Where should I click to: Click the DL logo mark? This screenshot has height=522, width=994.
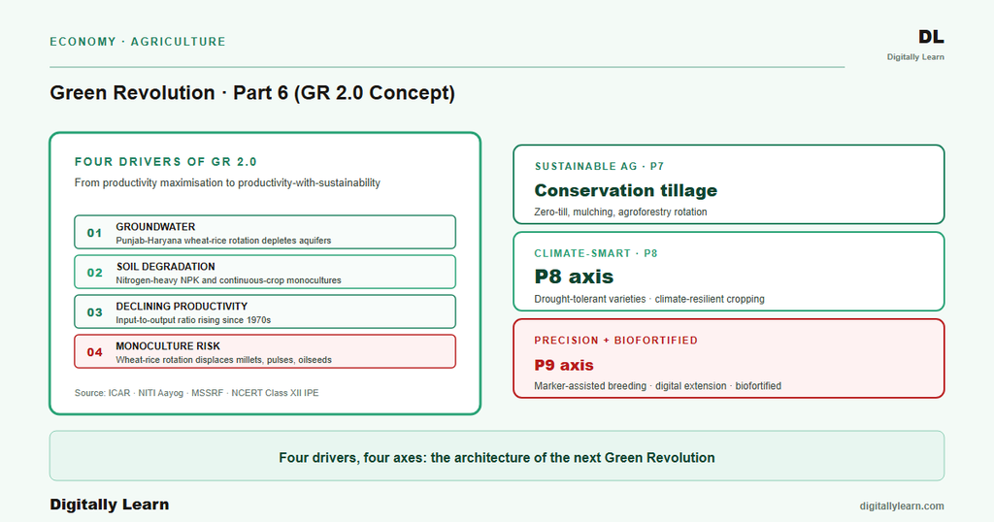[931, 37]
